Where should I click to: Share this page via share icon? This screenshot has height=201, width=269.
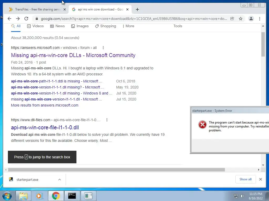click(x=232, y=19)
